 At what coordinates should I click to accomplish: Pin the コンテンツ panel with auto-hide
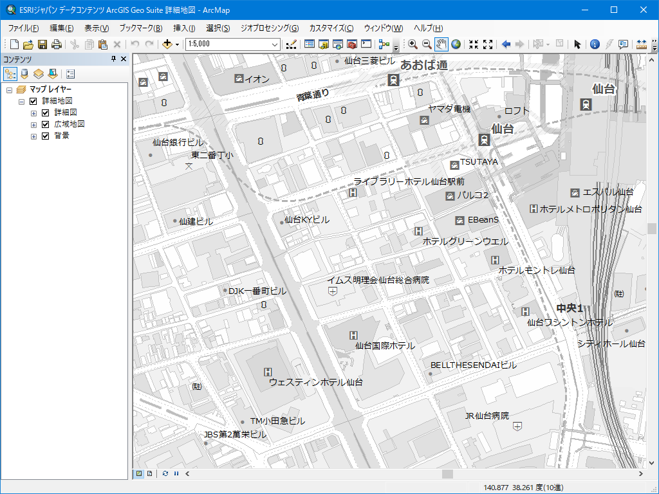coord(113,59)
